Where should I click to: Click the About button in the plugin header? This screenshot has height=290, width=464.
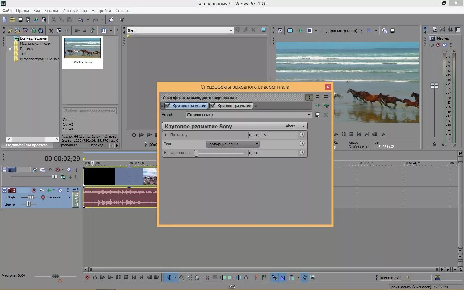[x=291, y=126]
